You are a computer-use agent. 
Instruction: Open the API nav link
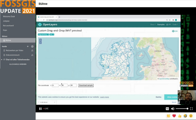click(x=168, y=24)
